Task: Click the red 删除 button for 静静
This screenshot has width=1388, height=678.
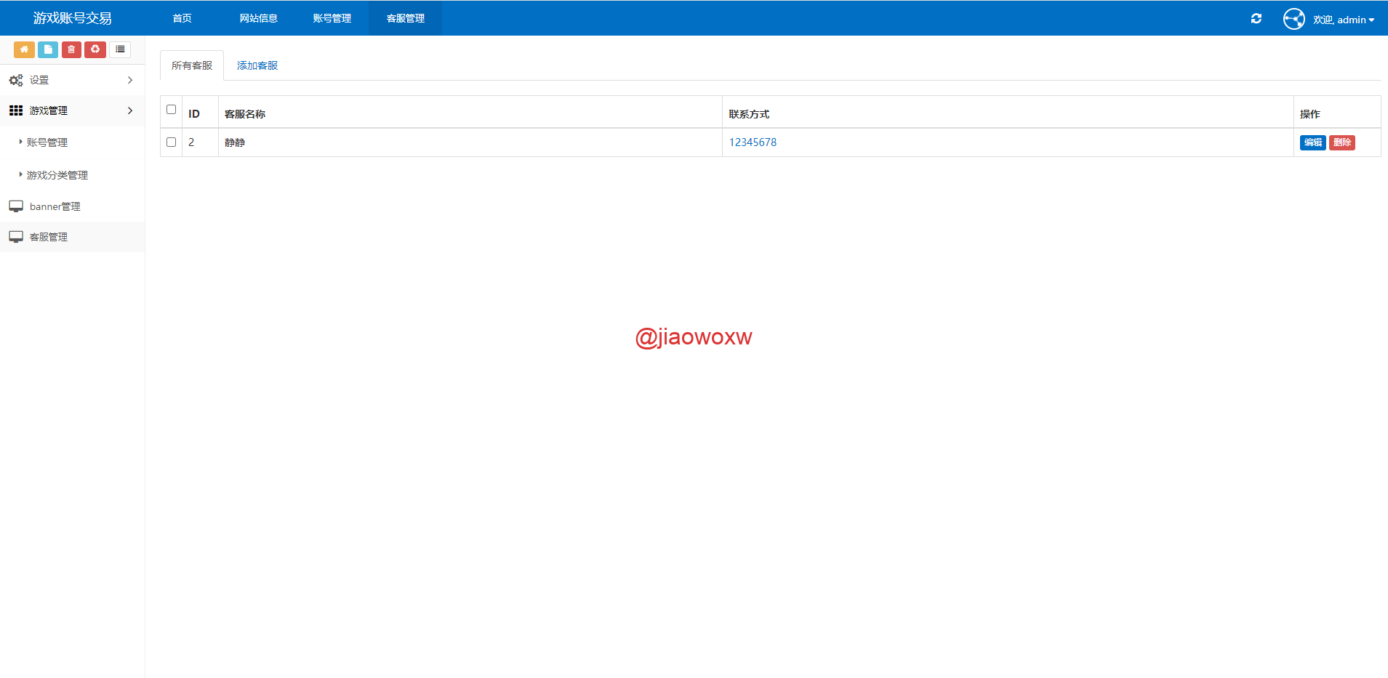Action: click(1342, 142)
